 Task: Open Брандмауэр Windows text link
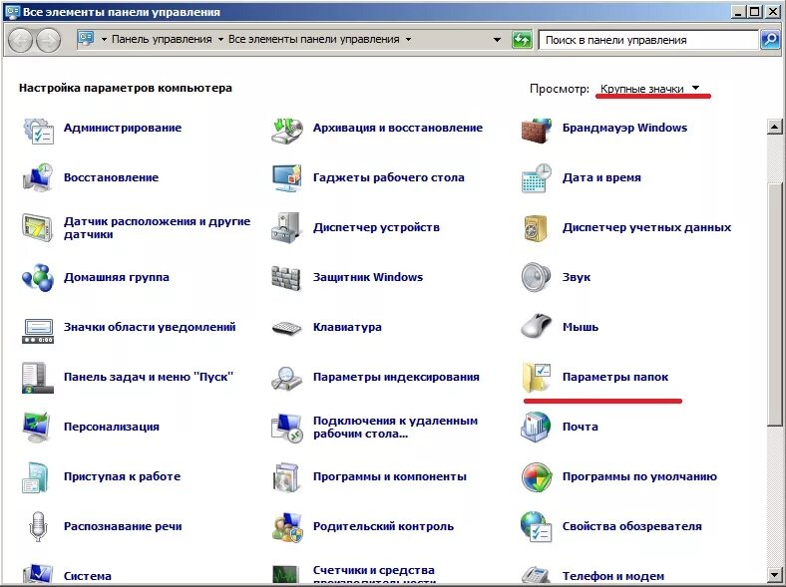[x=624, y=128]
